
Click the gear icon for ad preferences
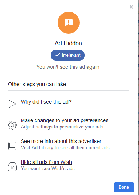pos(12,125)
